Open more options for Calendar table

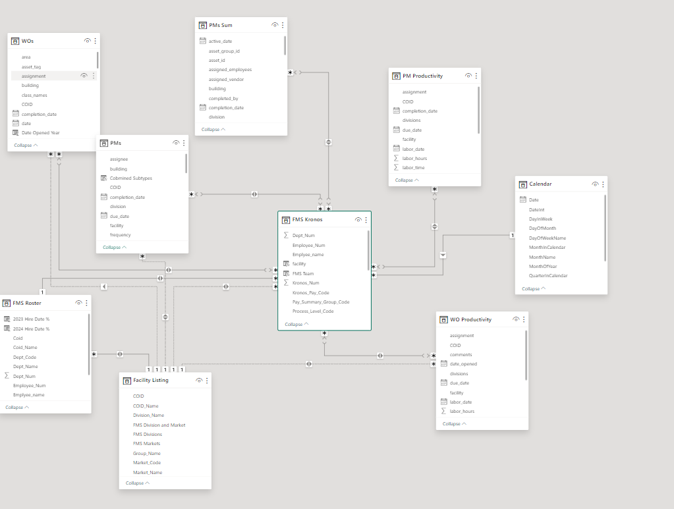[x=603, y=184]
